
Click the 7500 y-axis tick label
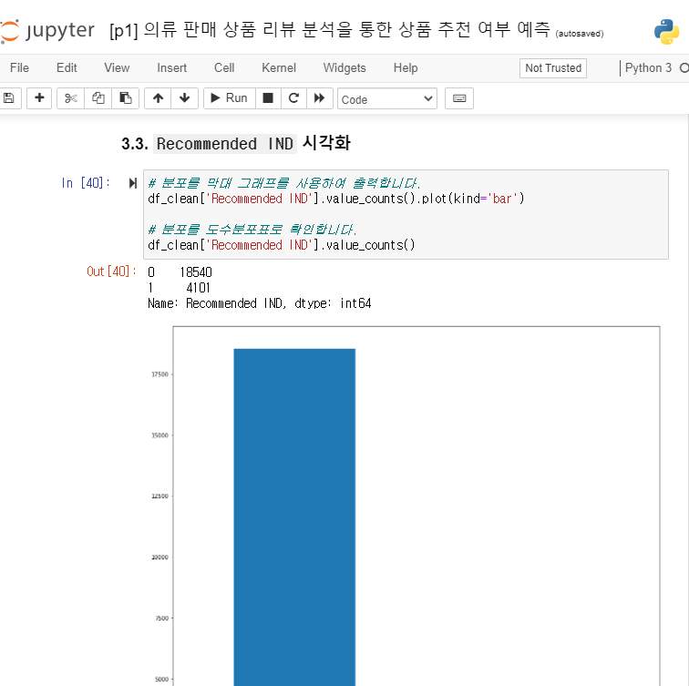161,619
